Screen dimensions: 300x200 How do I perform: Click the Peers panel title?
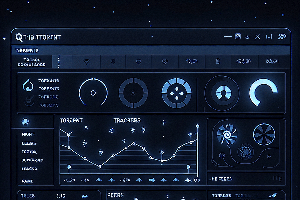(116, 195)
